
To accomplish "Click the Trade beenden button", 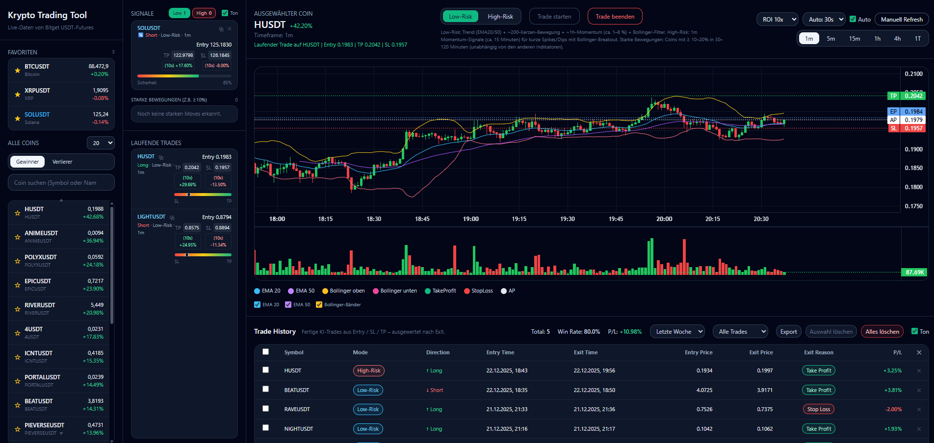I will [615, 17].
